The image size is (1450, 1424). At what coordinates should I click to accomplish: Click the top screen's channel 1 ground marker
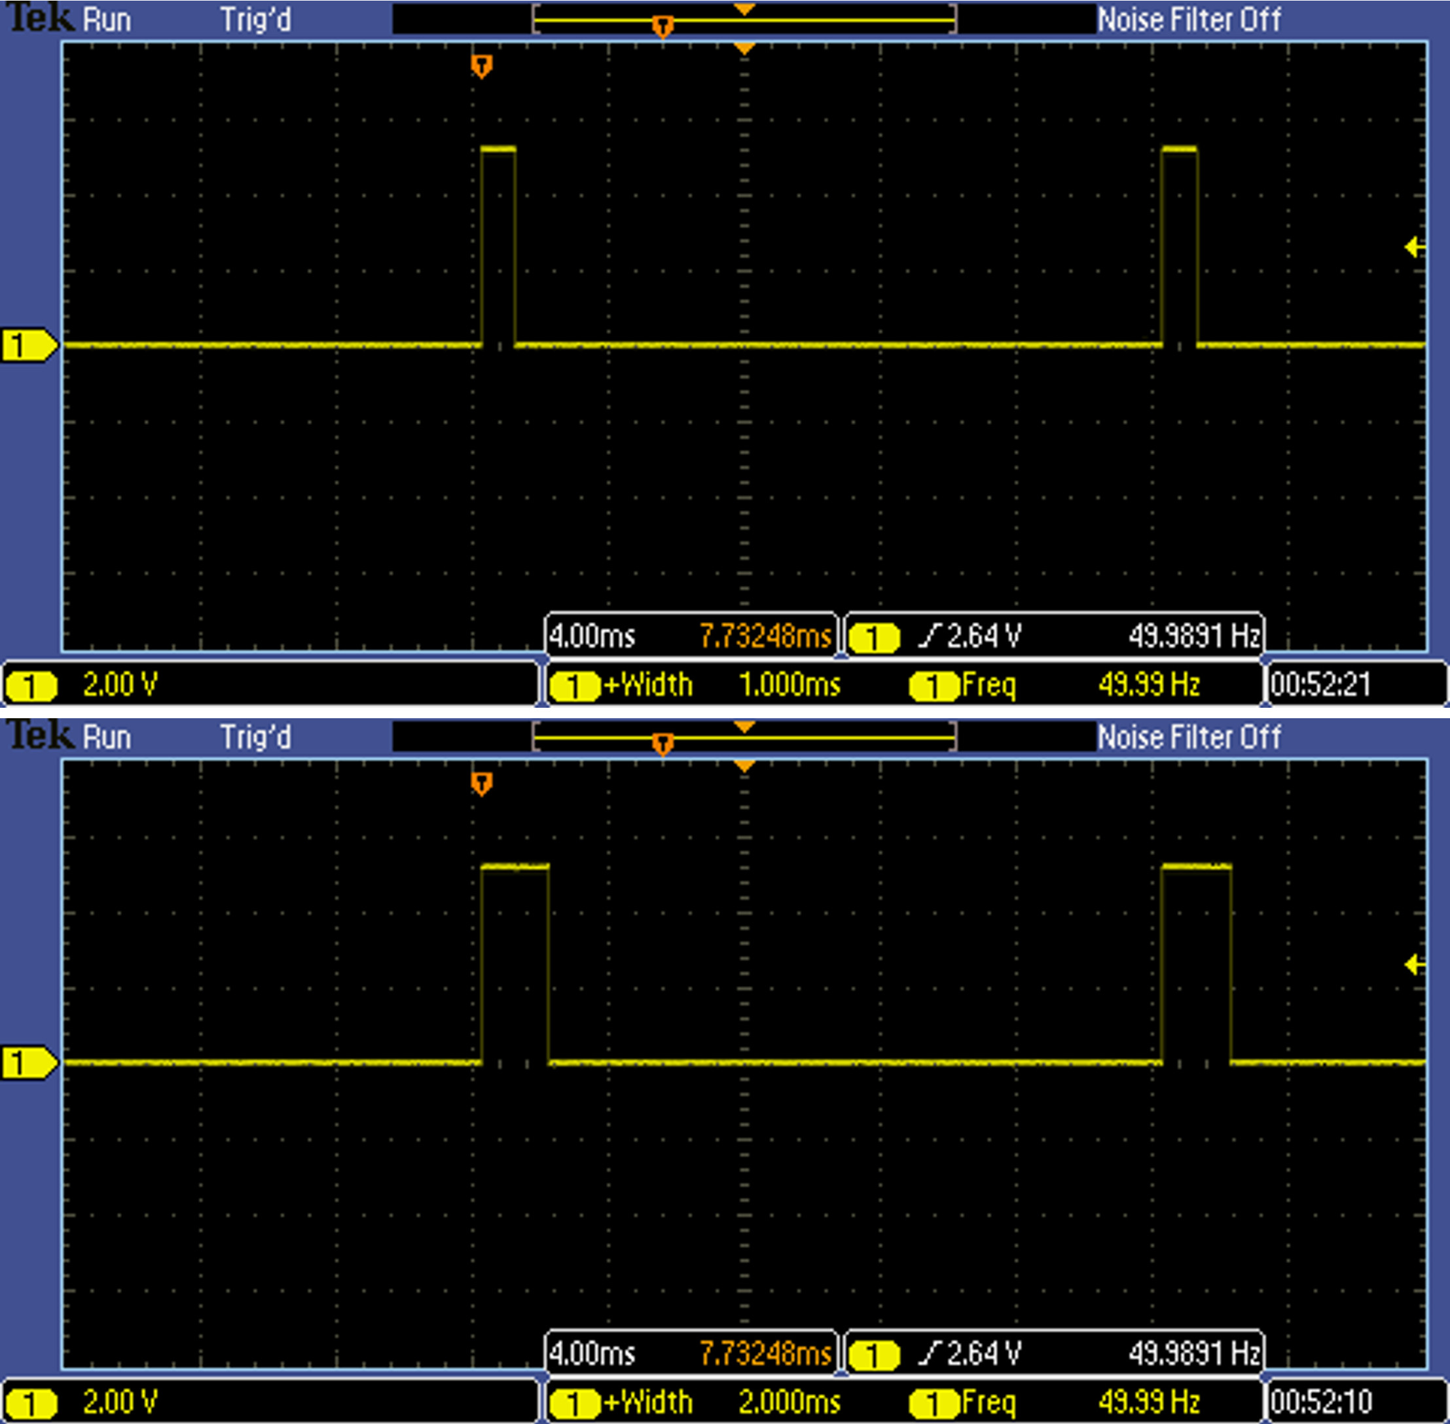(27, 346)
